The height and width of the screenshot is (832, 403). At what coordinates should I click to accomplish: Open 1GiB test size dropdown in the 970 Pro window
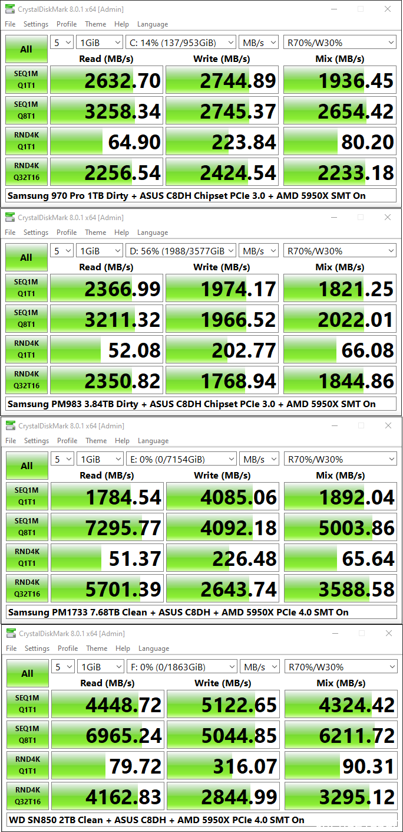(x=100, y=42)
